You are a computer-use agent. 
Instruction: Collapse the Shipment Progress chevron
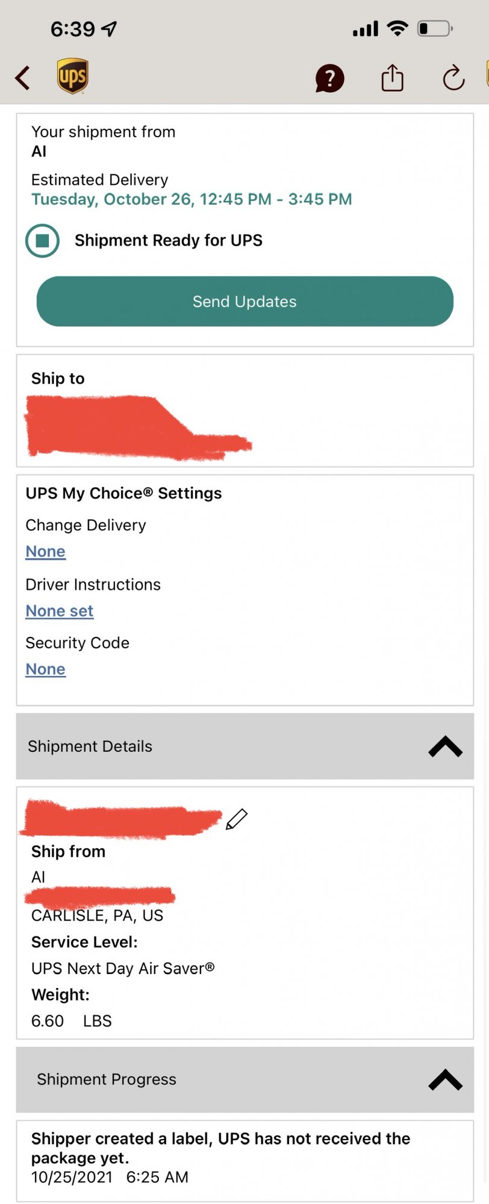[445, 1080]
